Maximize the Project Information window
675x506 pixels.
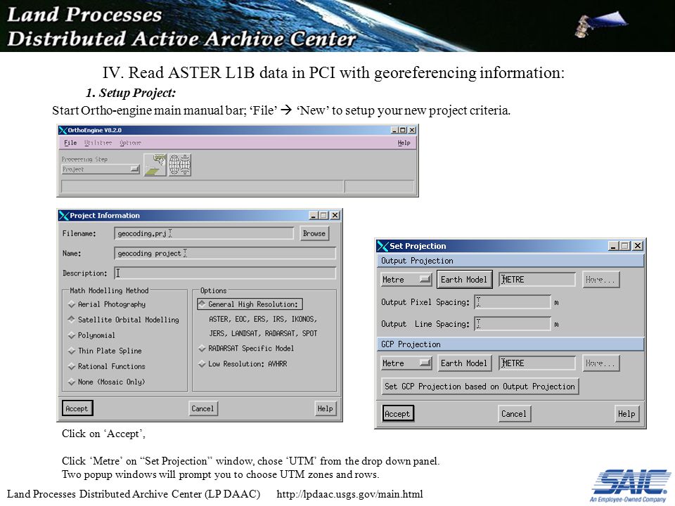coord(323,215)
